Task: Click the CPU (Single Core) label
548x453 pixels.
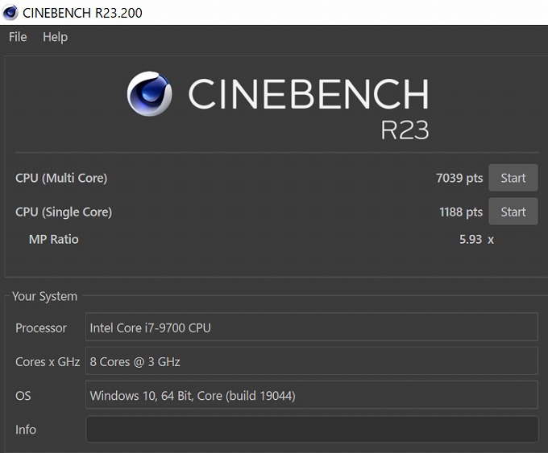Action: pyautogui.click(x=64, y=212)
